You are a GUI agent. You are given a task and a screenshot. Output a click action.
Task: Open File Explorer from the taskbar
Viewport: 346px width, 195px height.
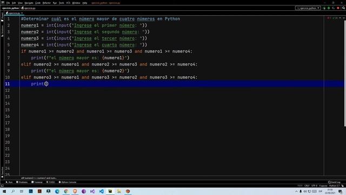(x=119, y=191)
